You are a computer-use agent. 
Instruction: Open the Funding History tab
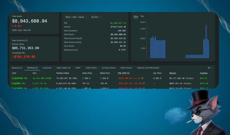tap(108, 68)
